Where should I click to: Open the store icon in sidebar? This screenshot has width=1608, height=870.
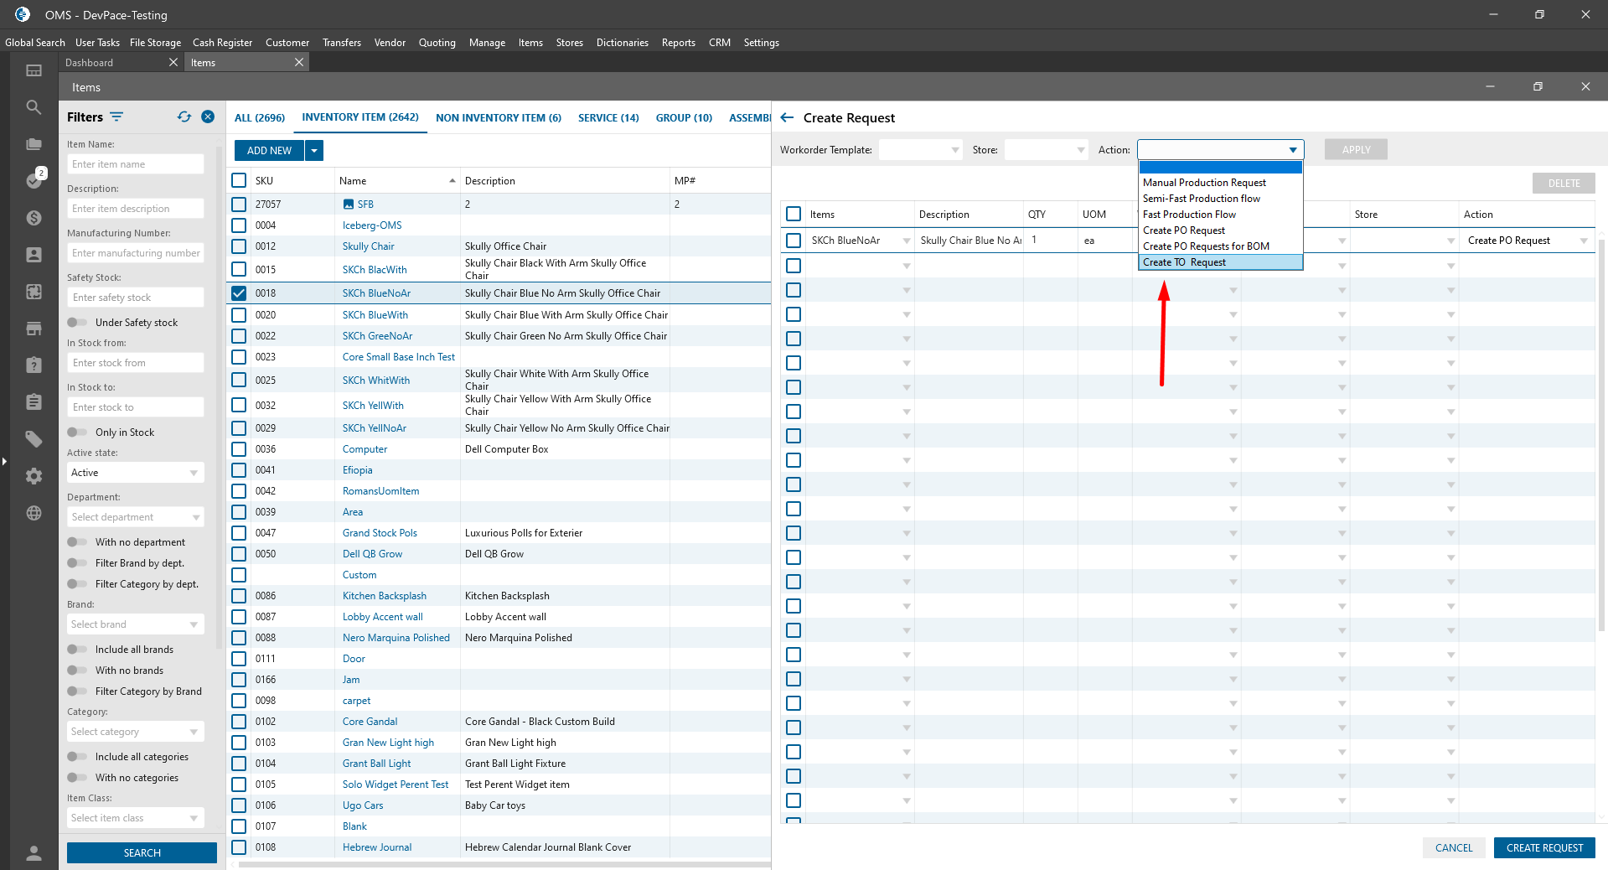tap(34, 329)
